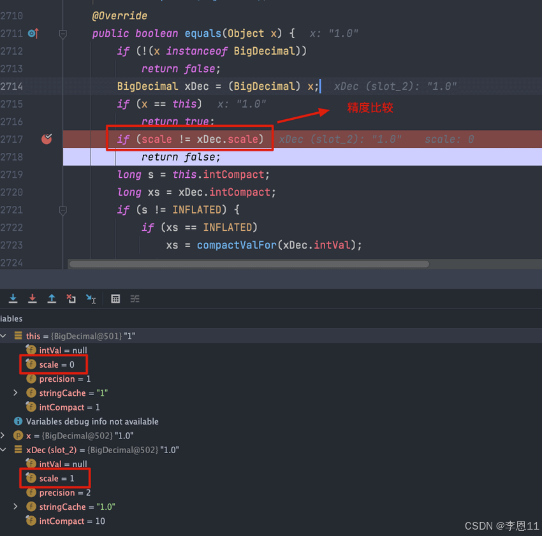Collapse the this variable node
Screen dimensions: 542x536
click(x=4, y=336)
